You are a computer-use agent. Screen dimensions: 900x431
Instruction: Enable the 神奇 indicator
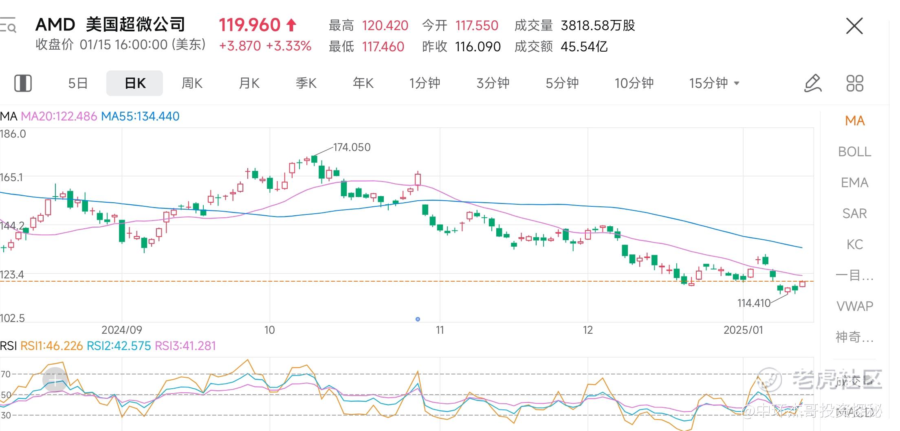click(854, 337)
